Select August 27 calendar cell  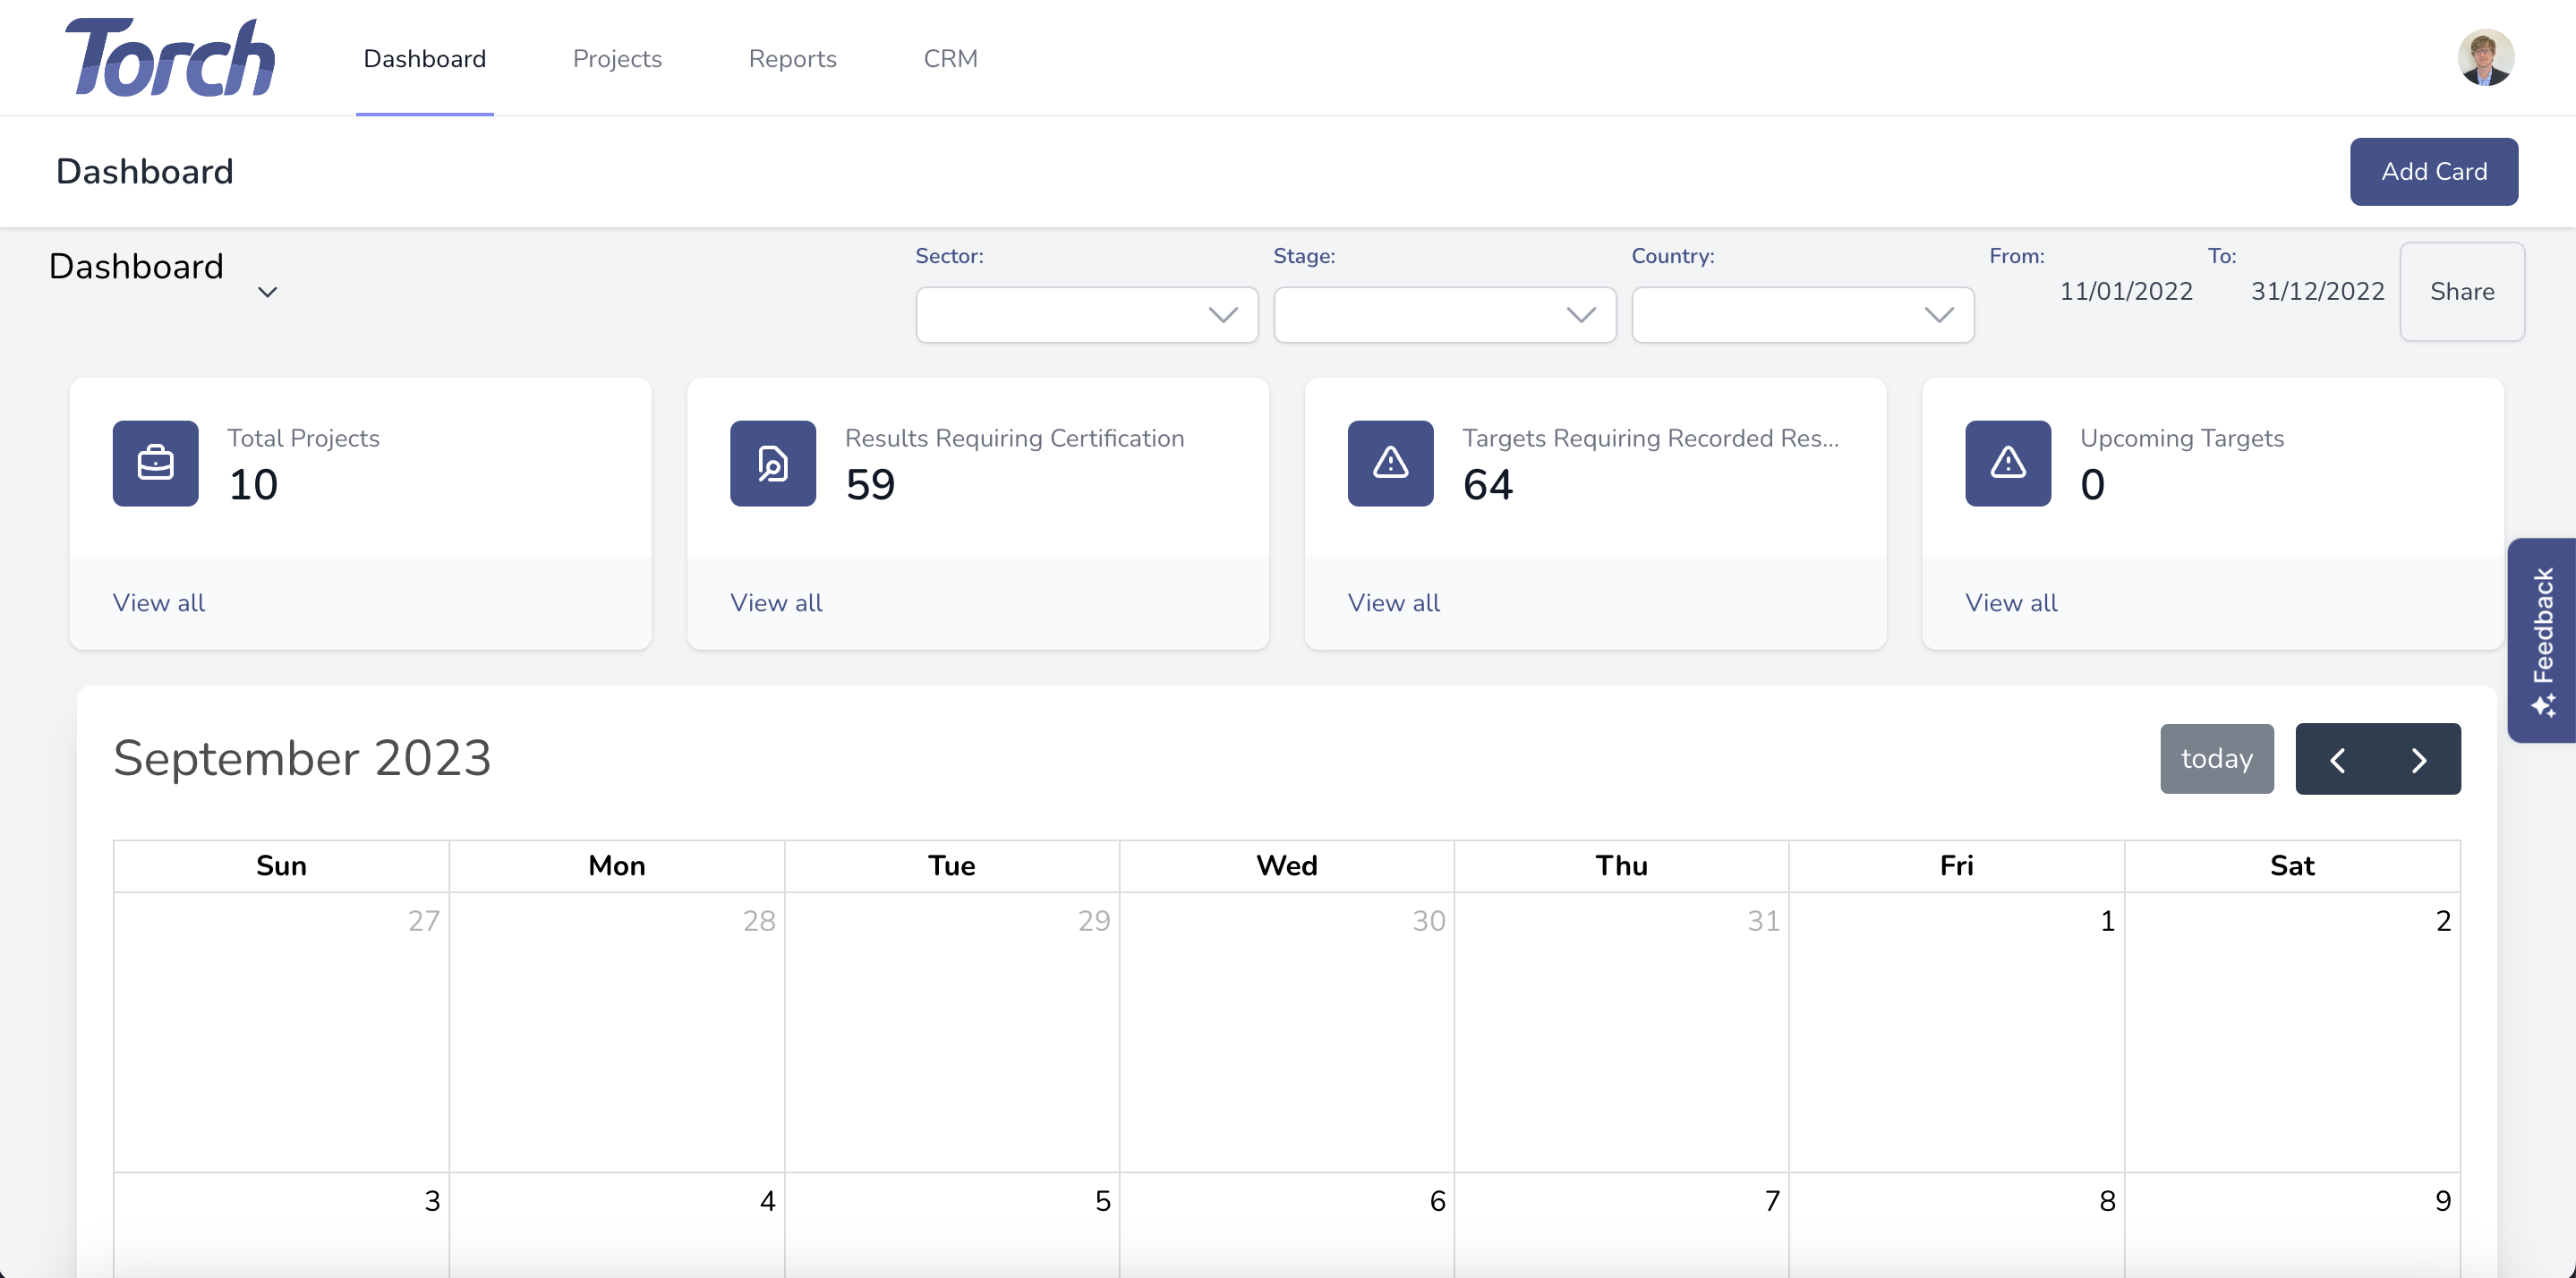tap(281, 1032)
